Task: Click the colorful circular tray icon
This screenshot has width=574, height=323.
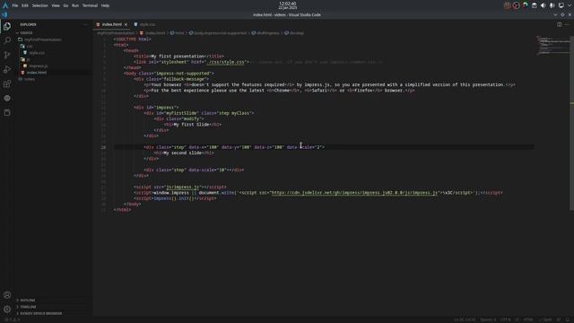Action: 525,5
